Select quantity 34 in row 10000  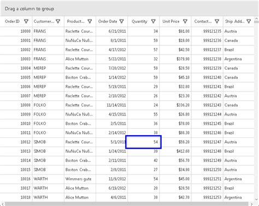tap(144, 31)
